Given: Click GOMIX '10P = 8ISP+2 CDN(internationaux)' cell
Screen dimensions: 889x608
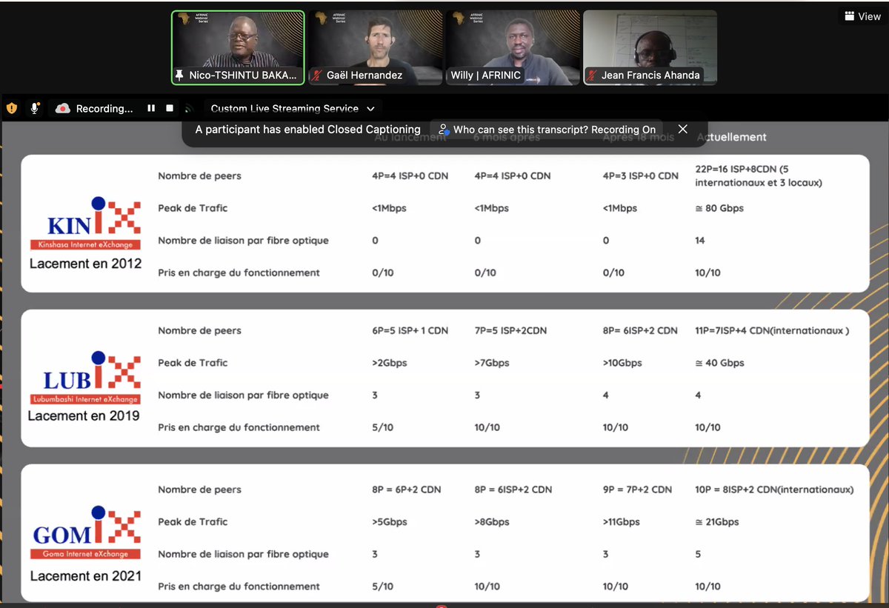Looking at the screenshot, I should [x=774, y=490].
